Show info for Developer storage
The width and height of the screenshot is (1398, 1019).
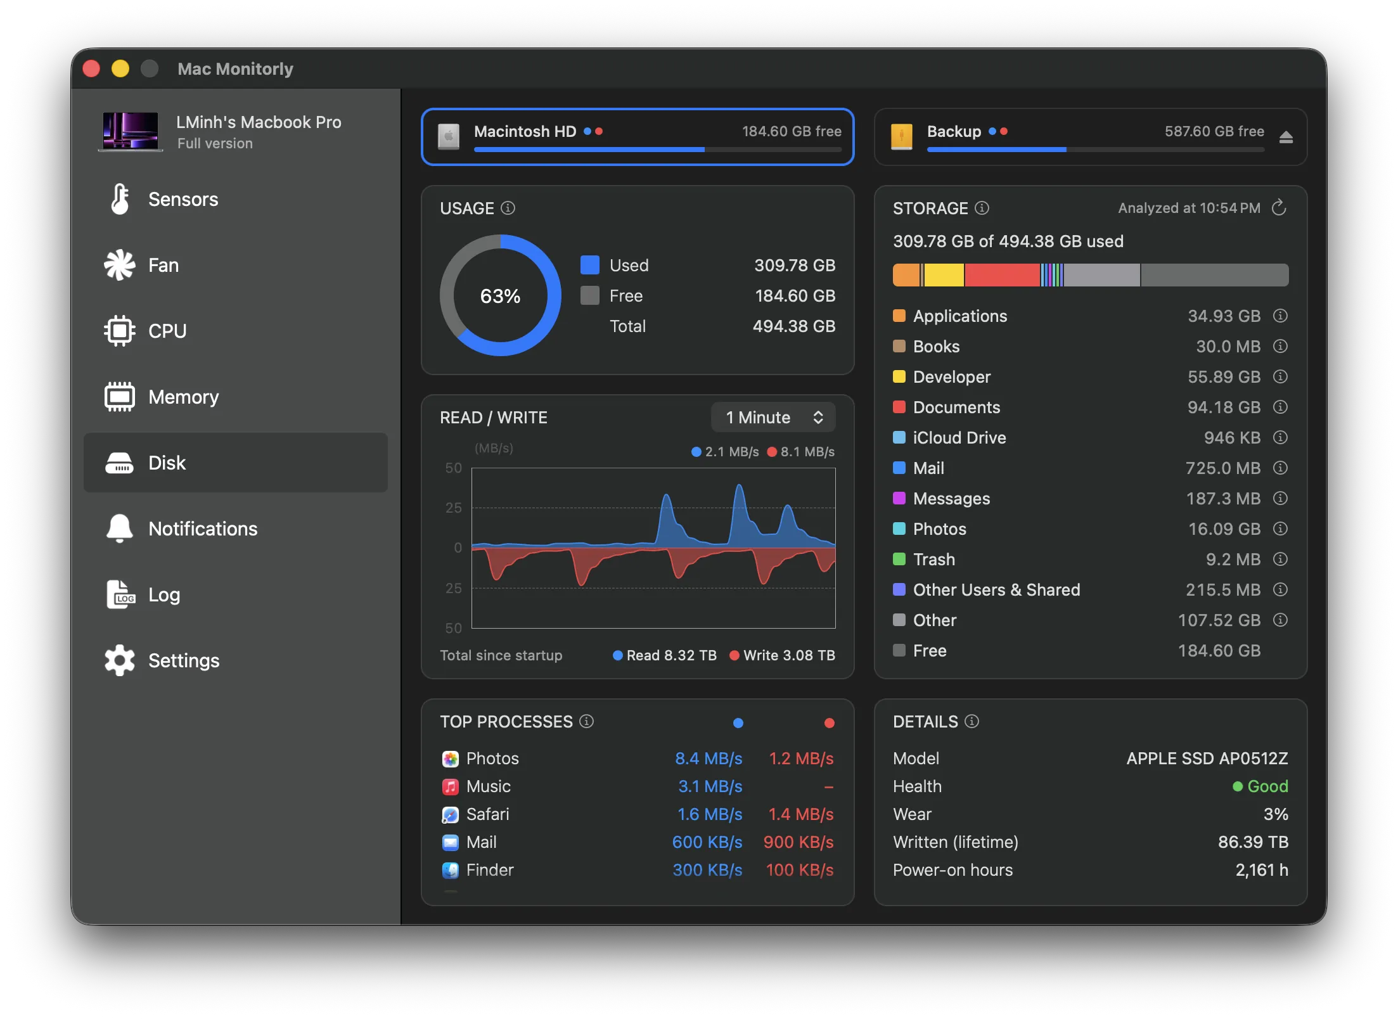click(1280, 376)
